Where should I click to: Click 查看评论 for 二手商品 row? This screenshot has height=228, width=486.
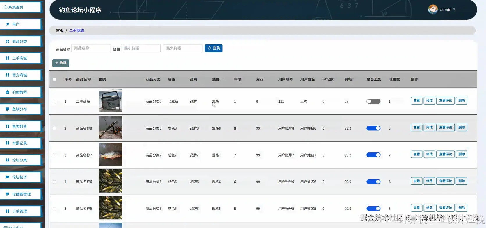click(445, 100)
